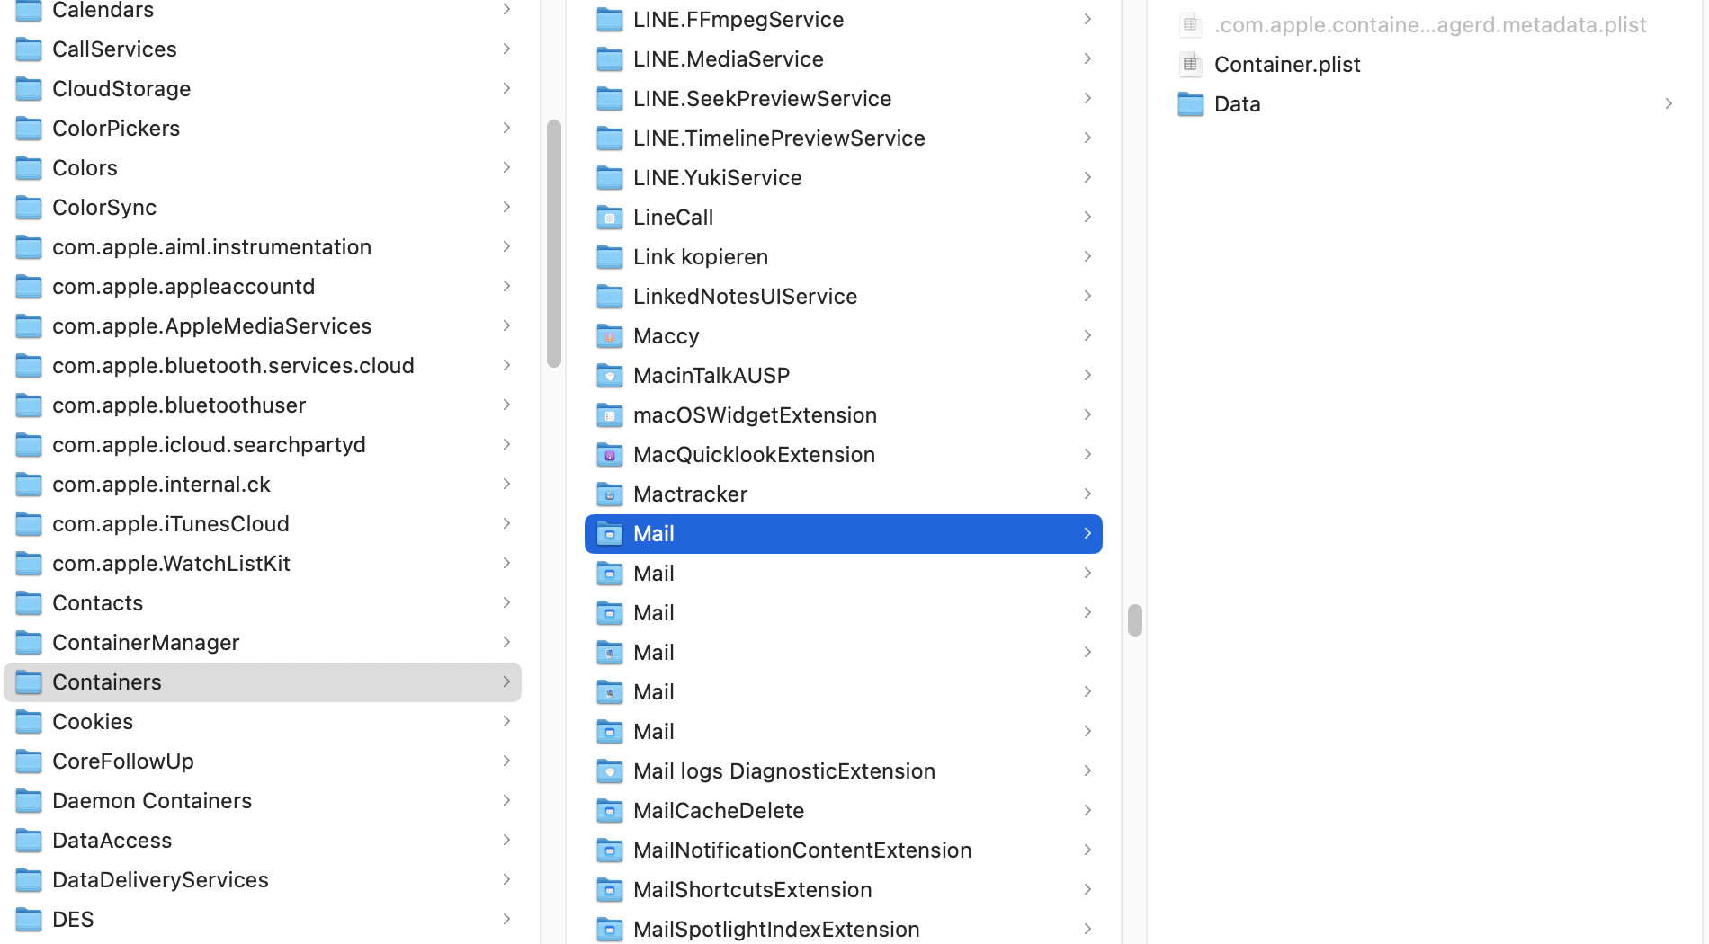Select the CoreFollowUp folder name
Image resolution: width=1709 pixels, height=944 pixels.
pyautogui.click(x=123, y=761)
